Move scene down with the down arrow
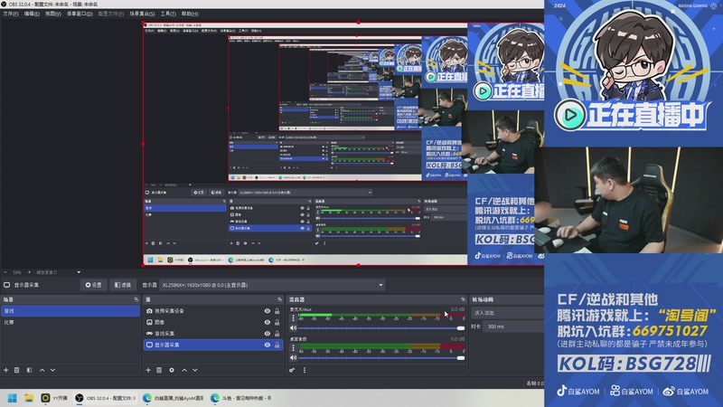This screenshot has height=407, width=723. (x=52, y=370)
